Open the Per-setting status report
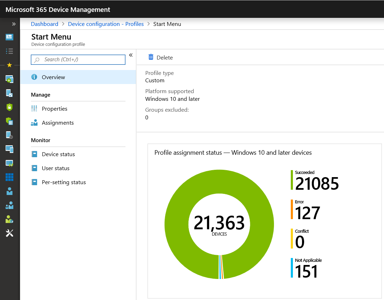Image resolution: width=384 pixels, height=300 pixels. (x=78, y=182)
